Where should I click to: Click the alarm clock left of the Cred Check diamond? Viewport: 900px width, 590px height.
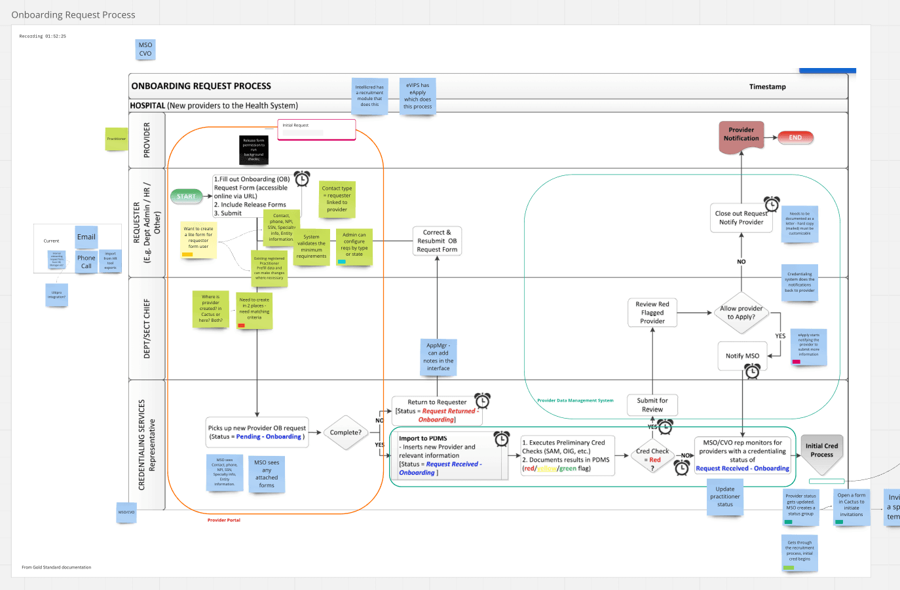683,468
